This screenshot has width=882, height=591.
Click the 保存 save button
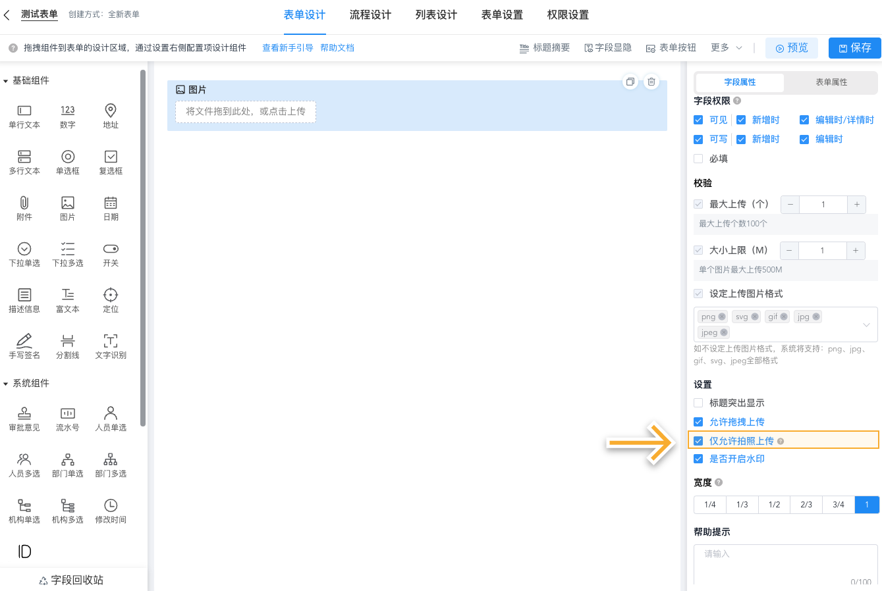pos(854,47)
